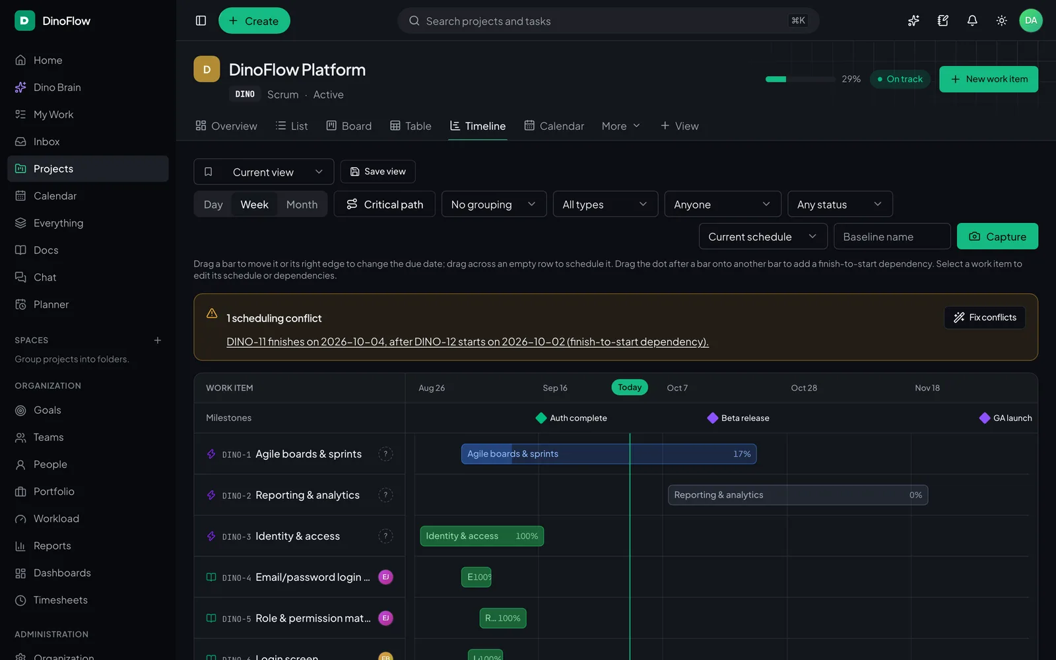Click Fix conflicts button

tap(985, 317)
